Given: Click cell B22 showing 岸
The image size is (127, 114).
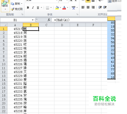Looking at the screenshot, I should point(31,111).
